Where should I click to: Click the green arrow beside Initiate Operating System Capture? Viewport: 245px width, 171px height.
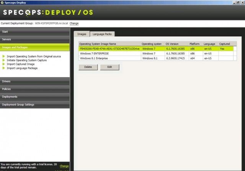pos(4,60)
